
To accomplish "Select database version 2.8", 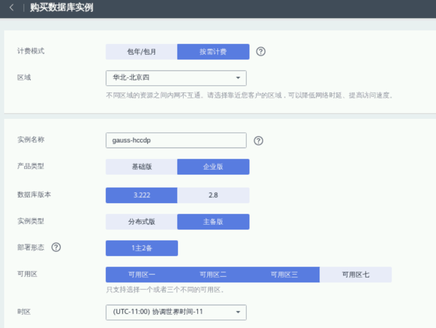I will (213, 195).
